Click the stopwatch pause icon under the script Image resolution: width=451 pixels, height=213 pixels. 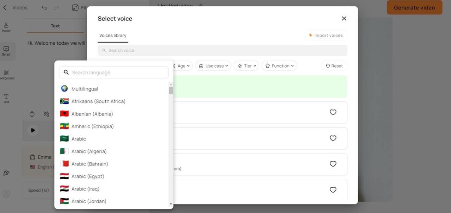(x=32, y=114)
